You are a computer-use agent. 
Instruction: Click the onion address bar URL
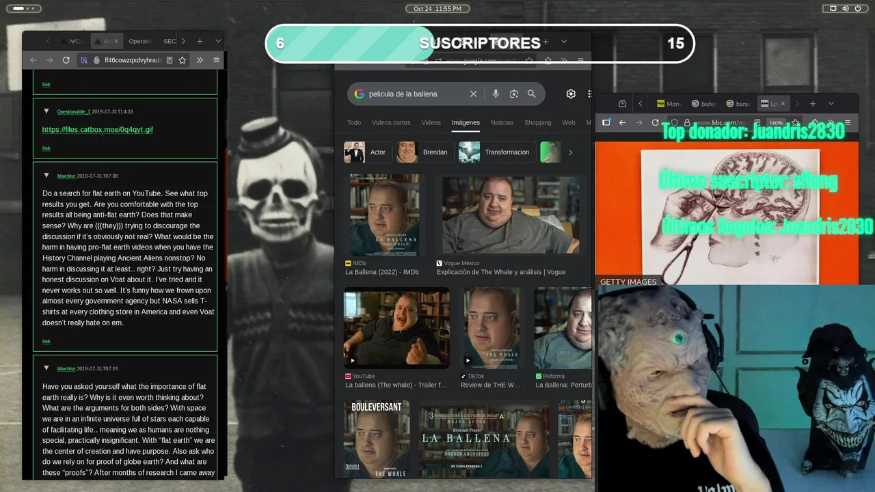point(133,60)
